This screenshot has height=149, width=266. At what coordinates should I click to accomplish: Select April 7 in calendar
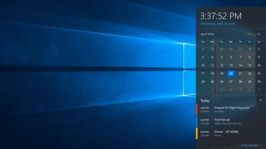point(240,57)
